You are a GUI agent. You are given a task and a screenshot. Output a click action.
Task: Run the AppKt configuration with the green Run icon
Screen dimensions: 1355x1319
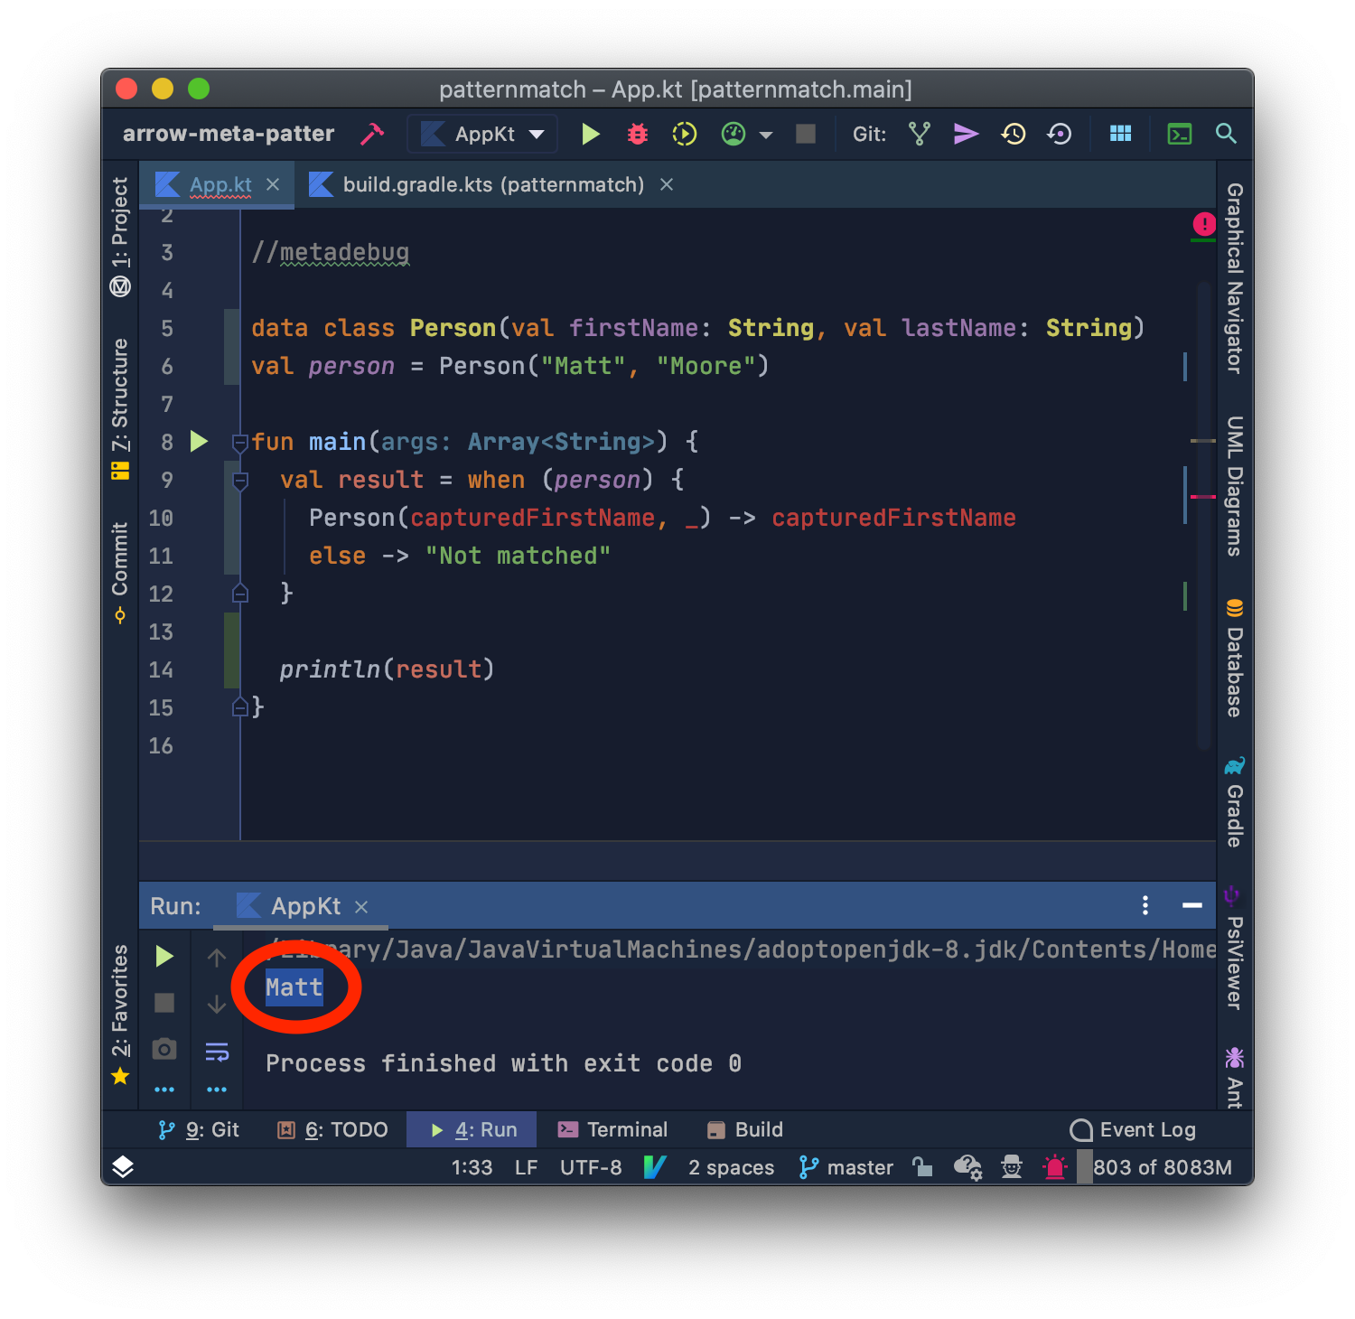coord(590,134)
